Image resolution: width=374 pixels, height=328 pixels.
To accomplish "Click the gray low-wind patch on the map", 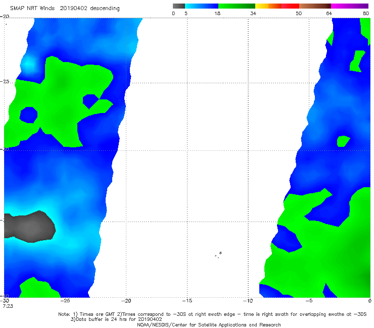I will [x=30, y=227].
